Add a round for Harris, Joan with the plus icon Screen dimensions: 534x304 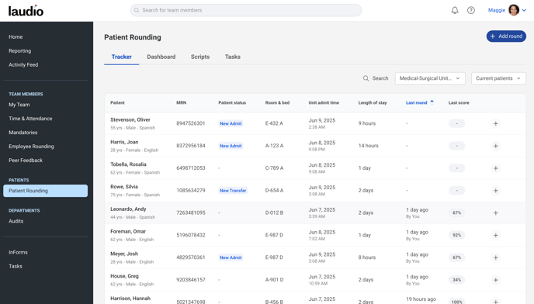coord(496,146)
